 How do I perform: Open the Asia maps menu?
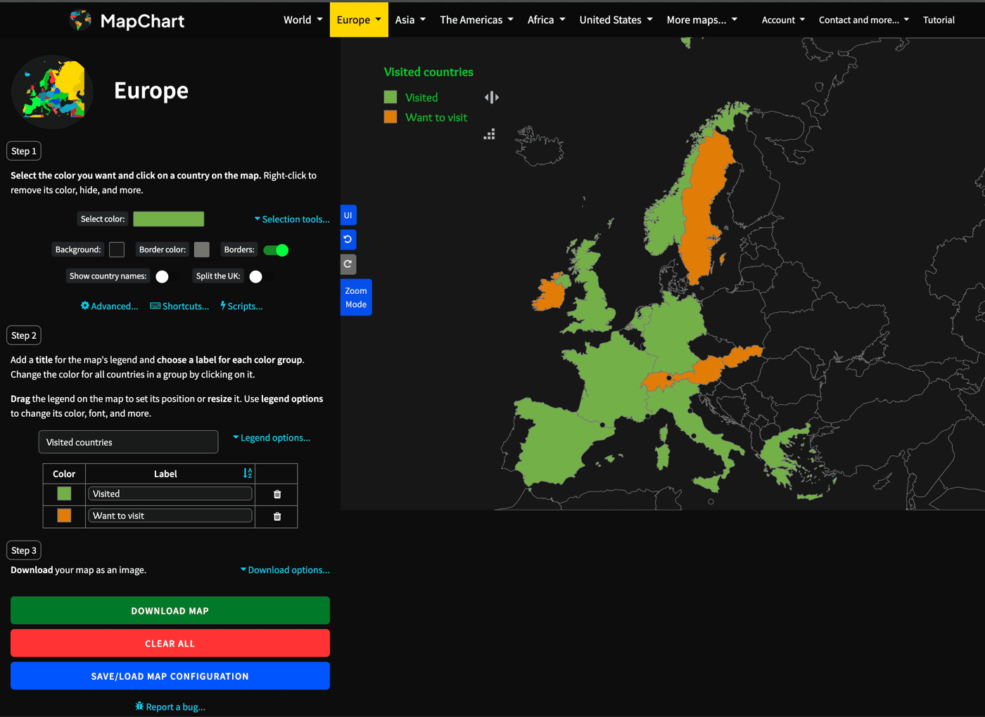point(410,20)
